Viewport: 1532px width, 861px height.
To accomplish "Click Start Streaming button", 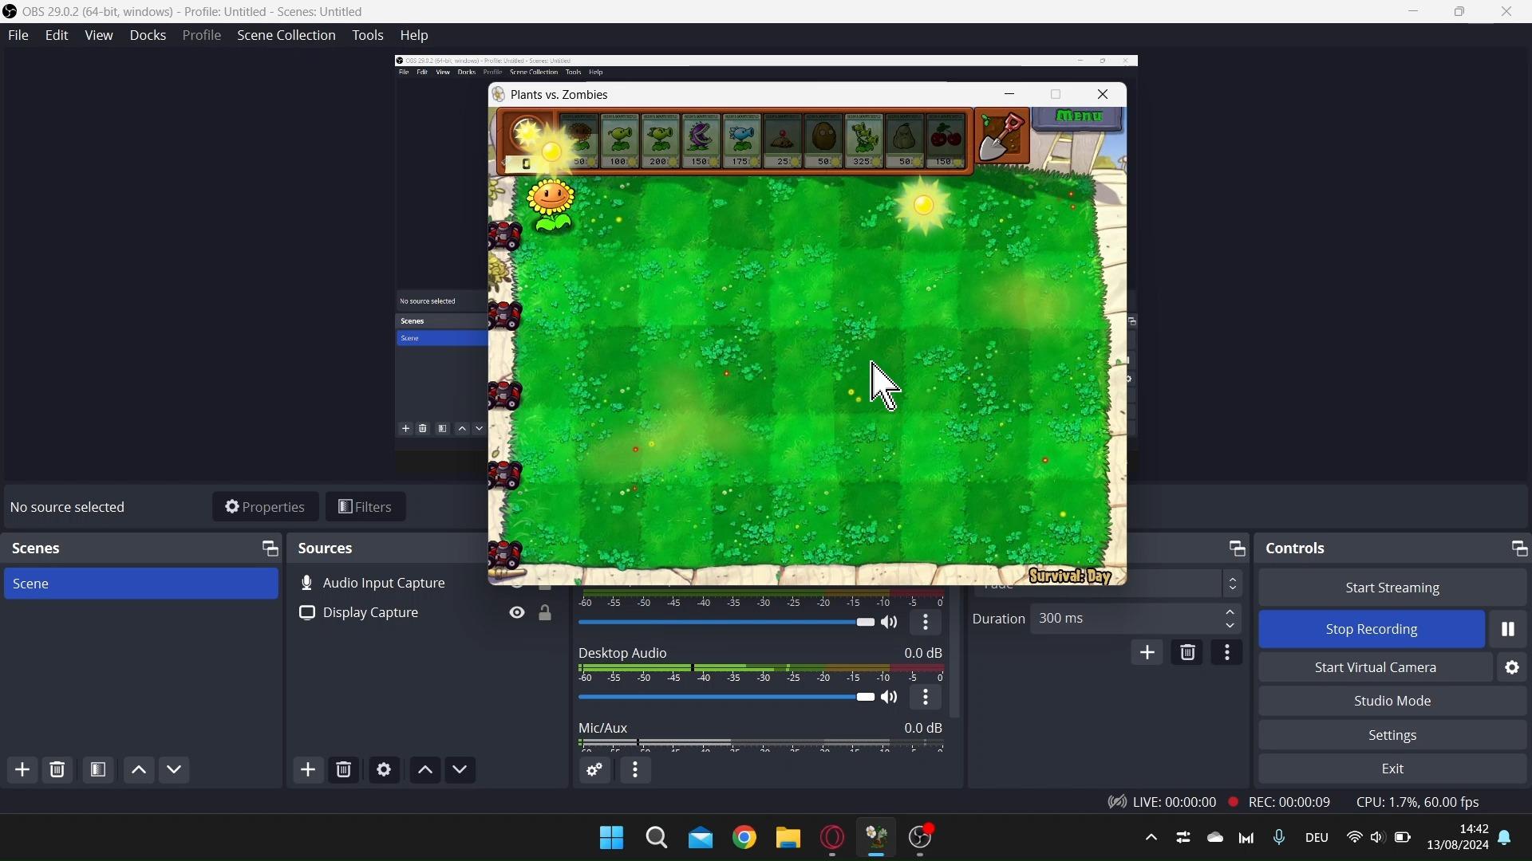I will point(1393,588).
